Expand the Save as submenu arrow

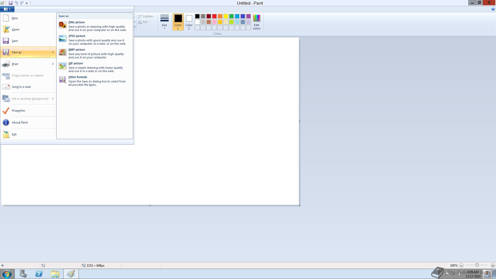53,52
